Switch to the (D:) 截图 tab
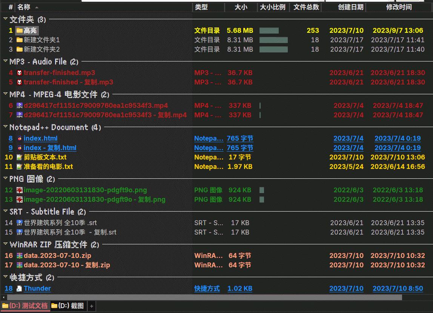The image size is (433, 313). click(68, 306)
